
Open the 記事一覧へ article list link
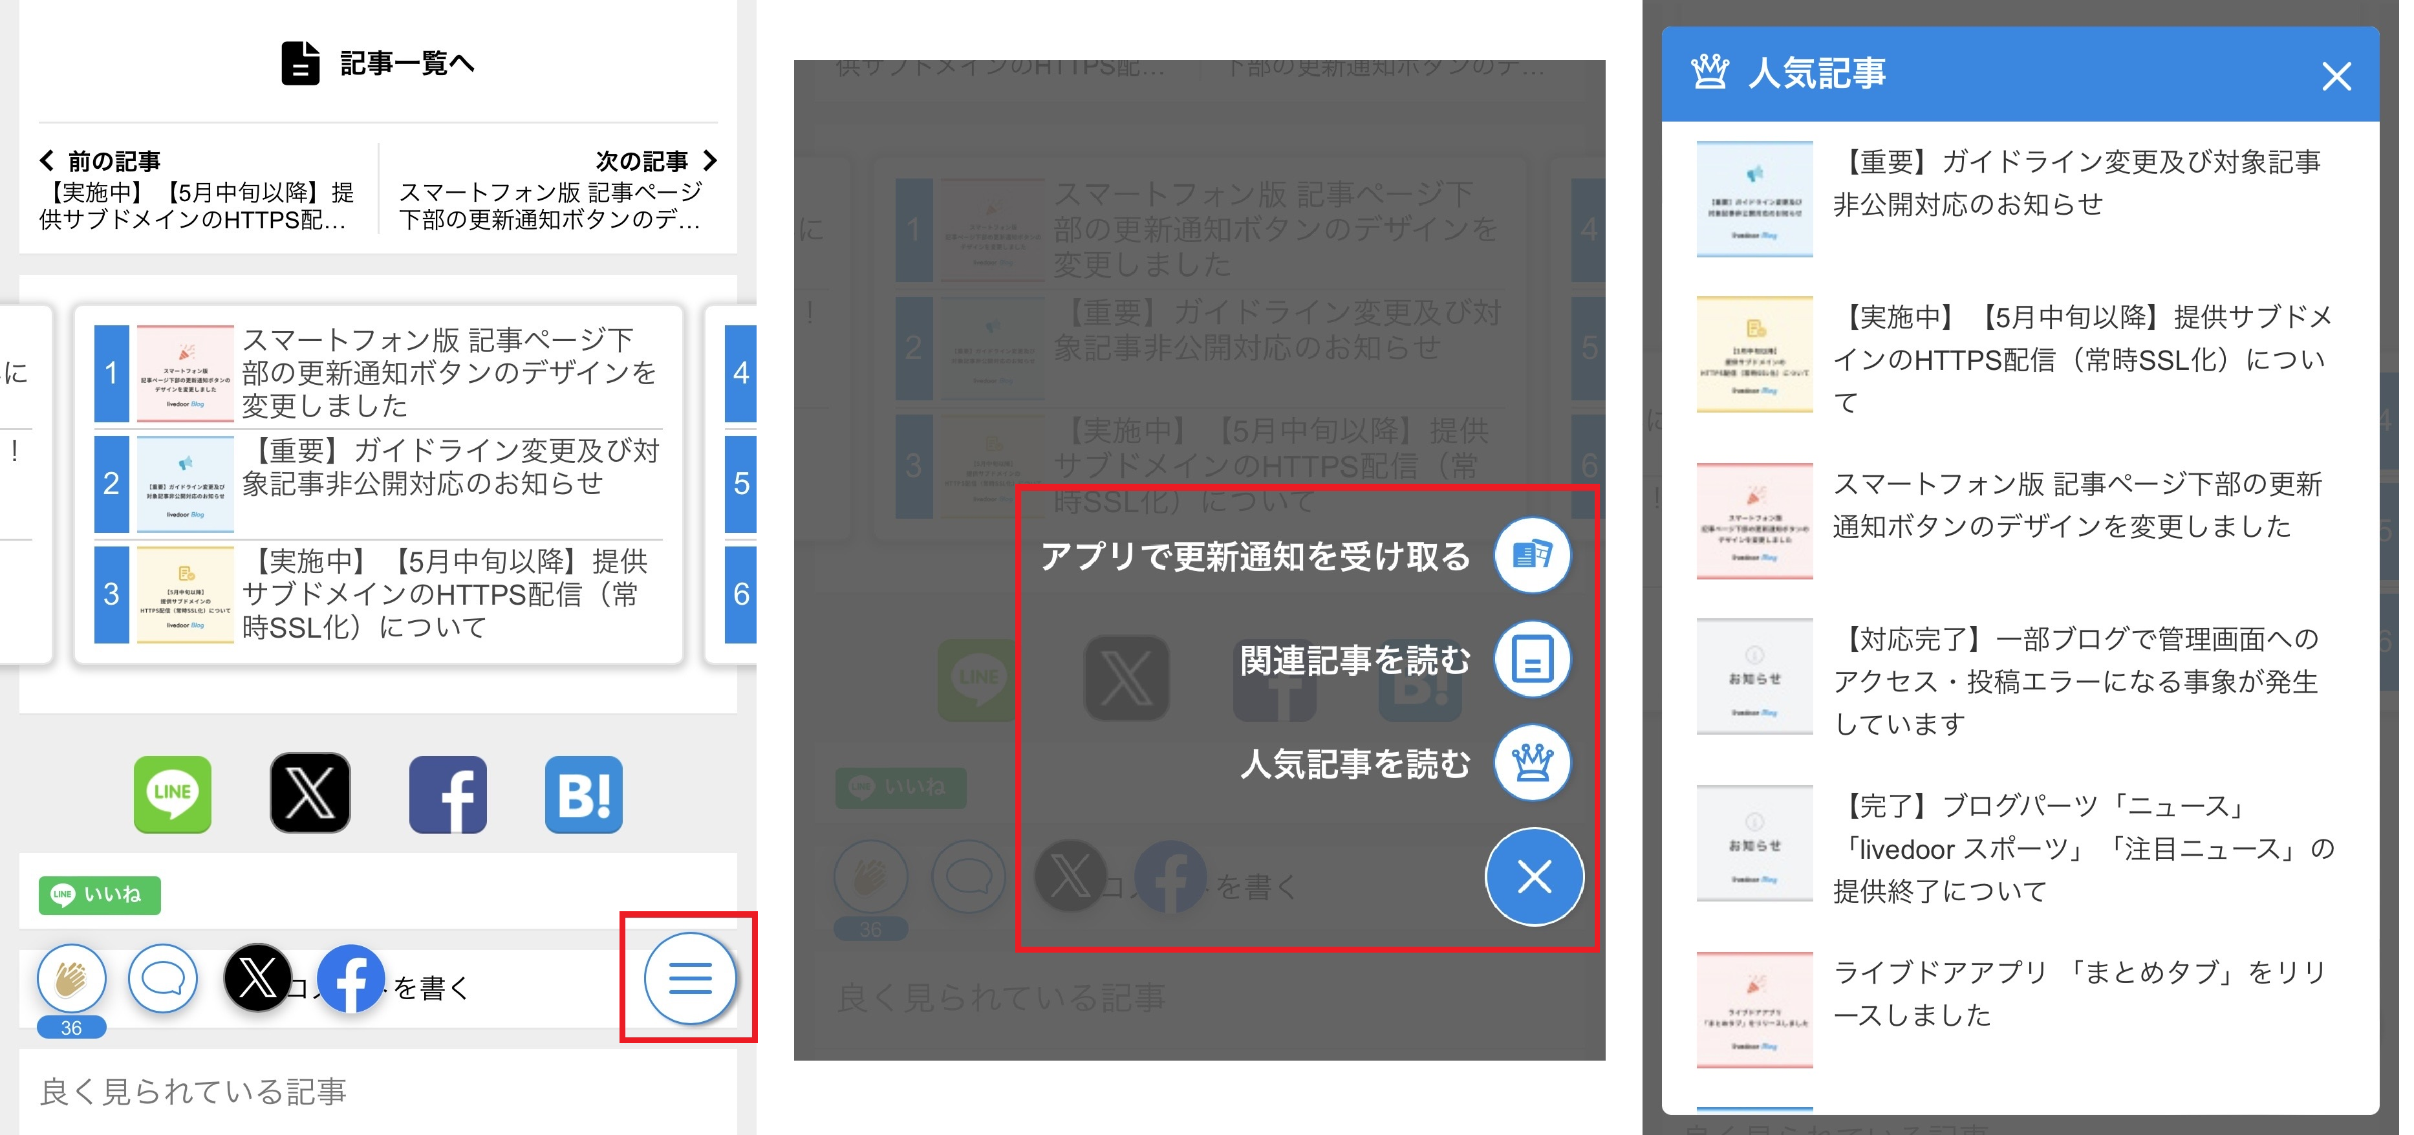(x=378, y=63)
